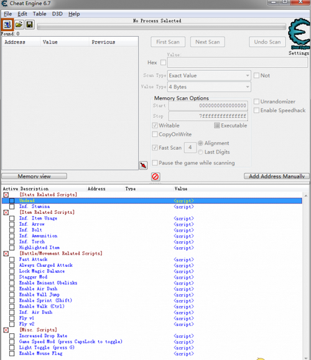Select the Alignment radio button
The width and height of the screenshot is (311, 360).
pyautogui.click(x=200, y=143)
